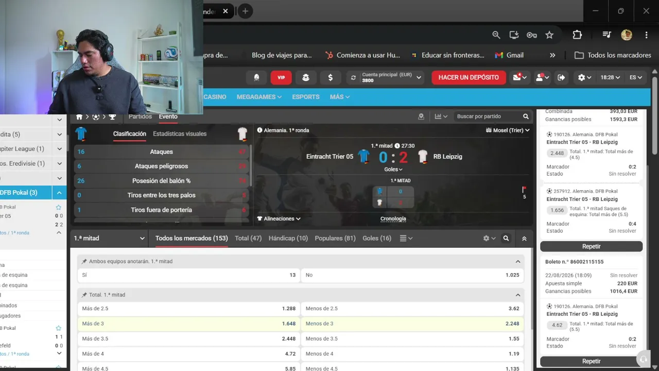Bet on Menos de 2.5 at 3.62
This screenshot has width=659, height=371.
point(412,309)
